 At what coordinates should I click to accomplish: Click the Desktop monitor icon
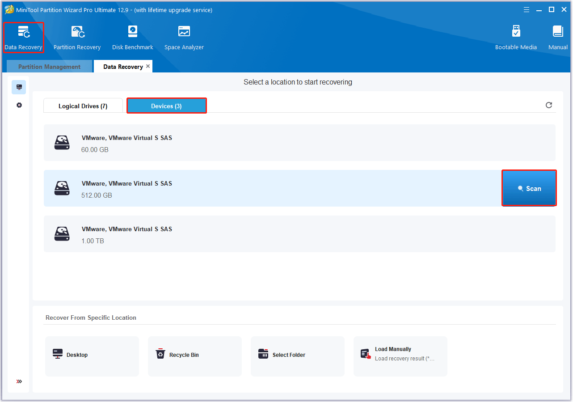point(58,354)
